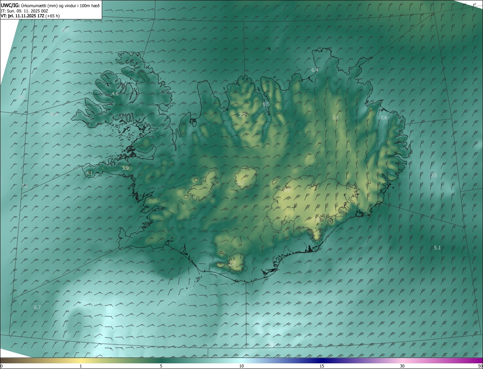483x369 pixels.
Task: Click the 7.3 value off the west coast
Action: tap(24, 186)
